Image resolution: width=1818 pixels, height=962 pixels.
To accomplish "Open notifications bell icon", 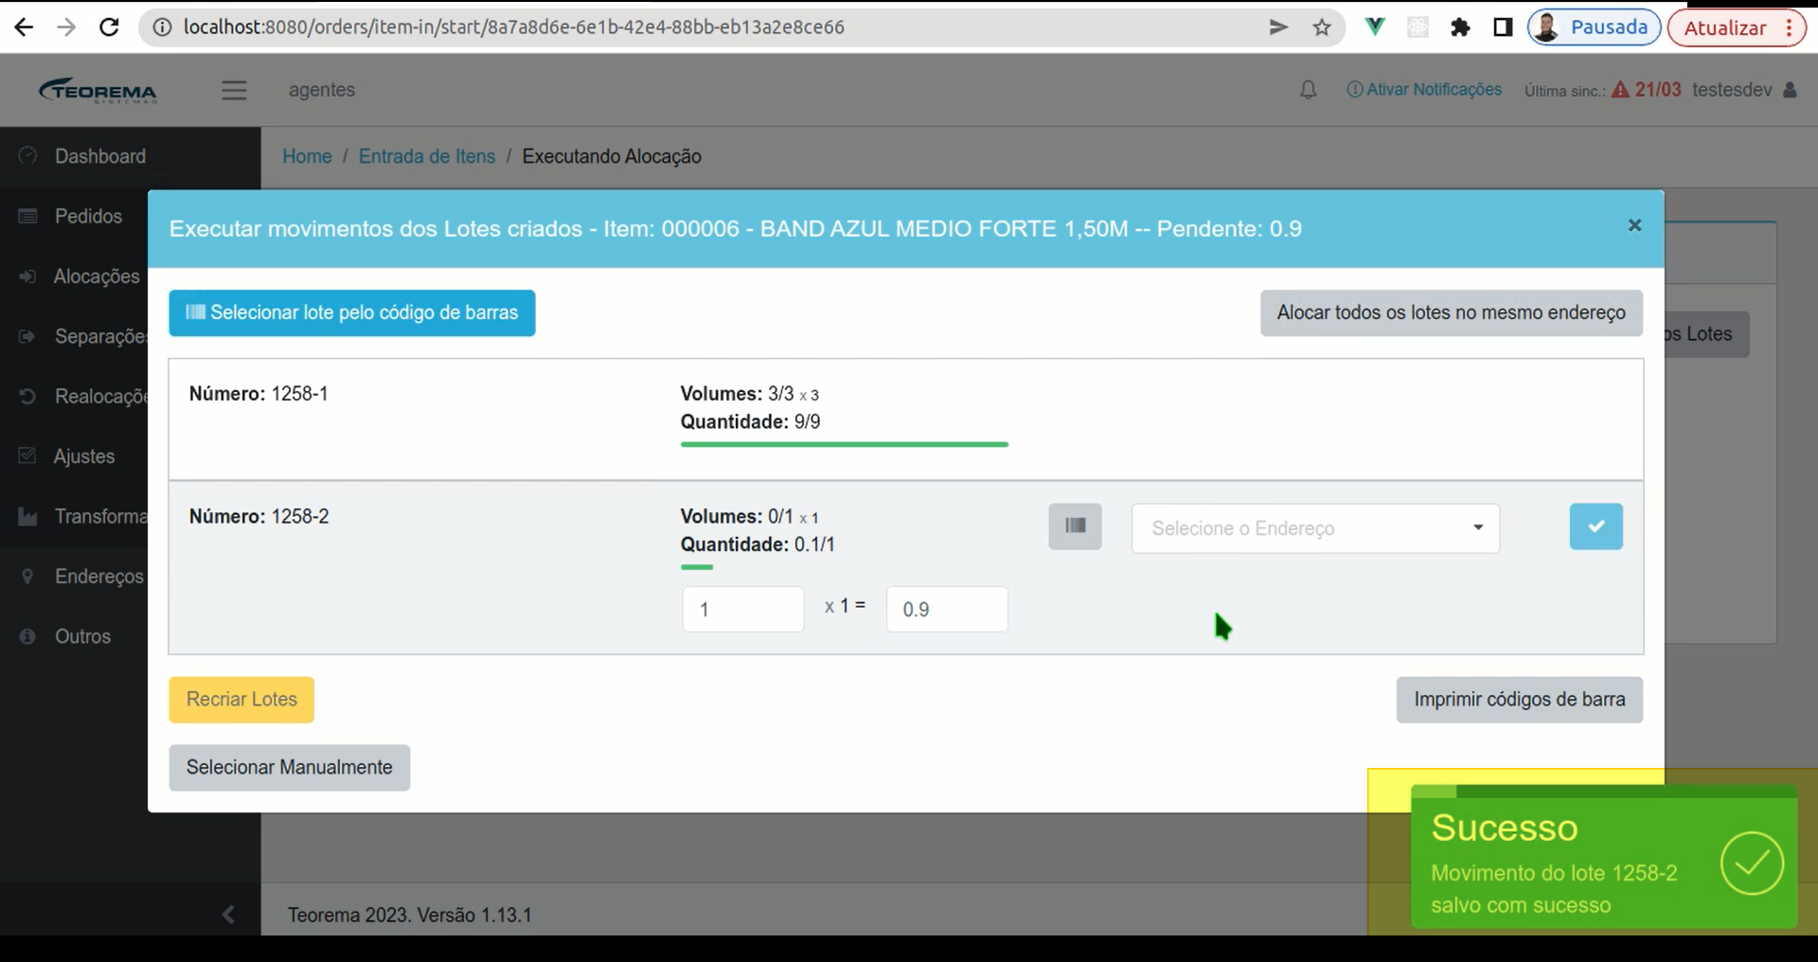I will point(1308,90).
